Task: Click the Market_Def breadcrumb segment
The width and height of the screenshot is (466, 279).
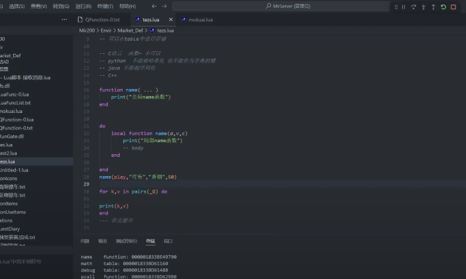Action: click(131, 31)
